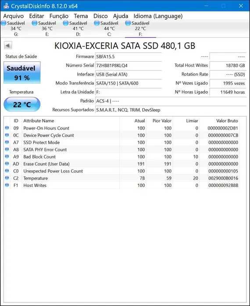Click the status icon for Erase Count (User Data)
250x306 pixels.
tap(7, 164)
